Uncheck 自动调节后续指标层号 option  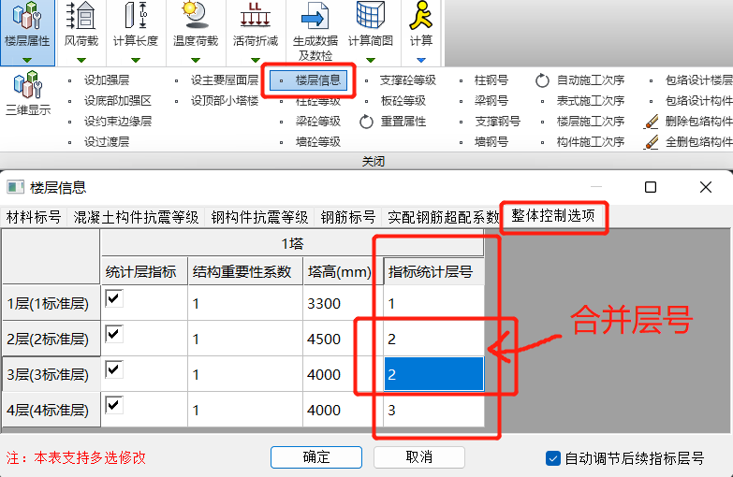[553, 458]
